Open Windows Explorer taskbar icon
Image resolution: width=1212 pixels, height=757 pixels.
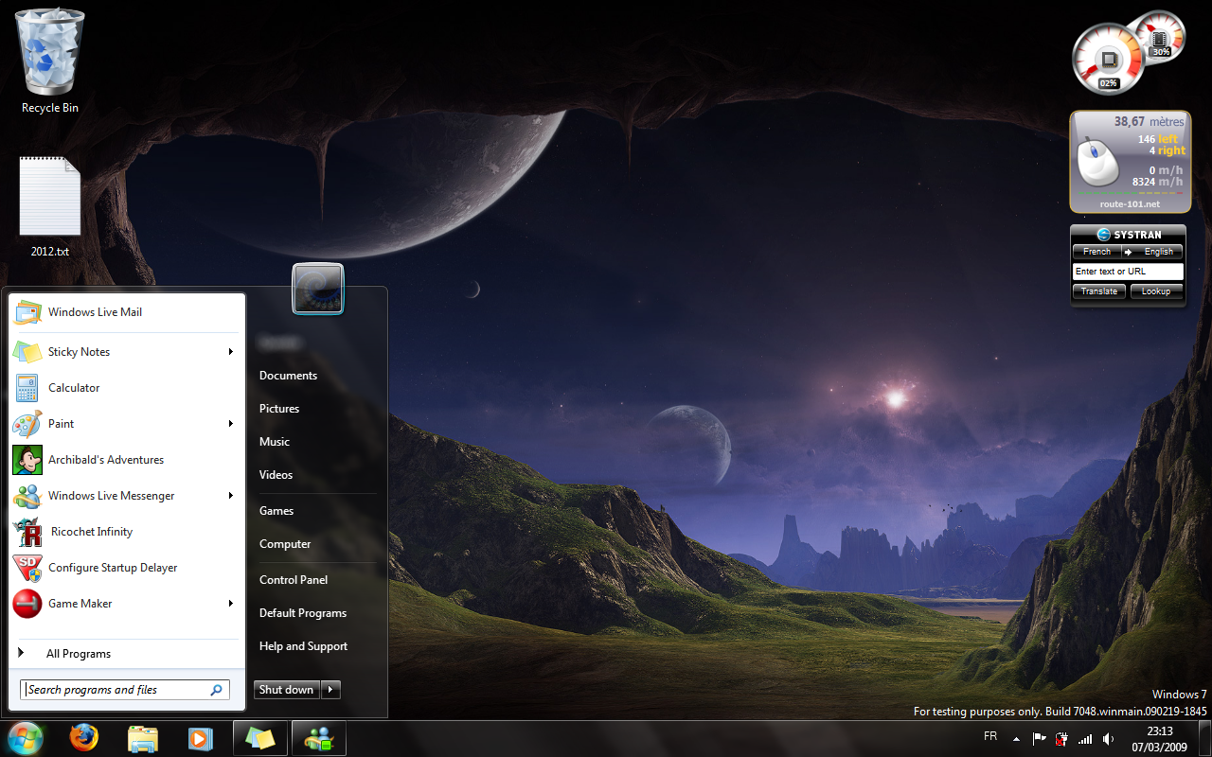142,739
